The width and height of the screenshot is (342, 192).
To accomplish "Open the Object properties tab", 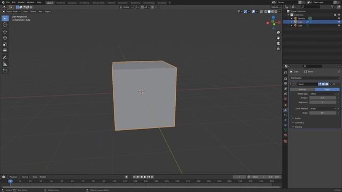I will 285,105.
